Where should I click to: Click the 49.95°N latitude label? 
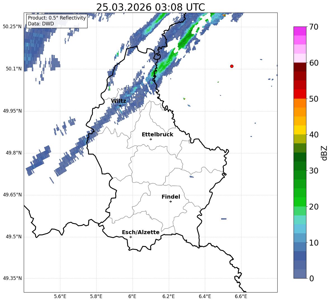(x=12, y=111)
